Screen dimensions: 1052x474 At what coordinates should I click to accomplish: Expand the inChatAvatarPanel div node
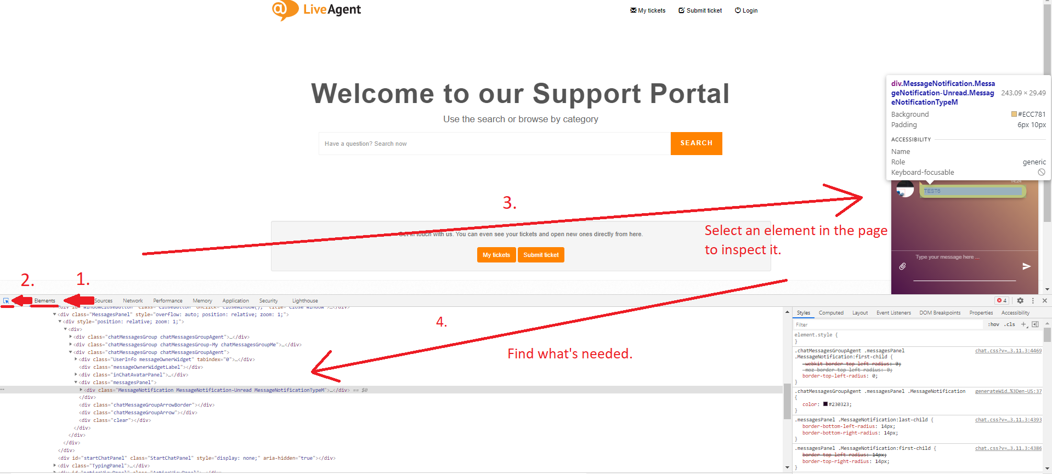tap(76, 375)
